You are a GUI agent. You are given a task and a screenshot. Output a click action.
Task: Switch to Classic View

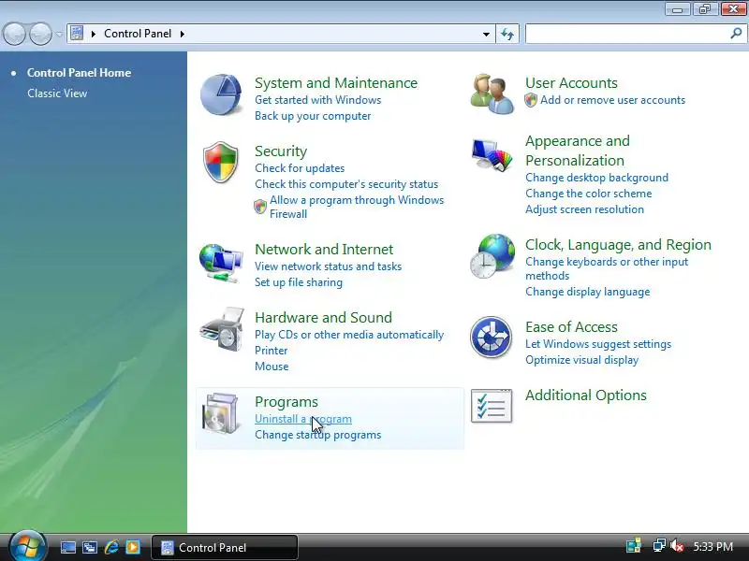click(x=57, y=93)
